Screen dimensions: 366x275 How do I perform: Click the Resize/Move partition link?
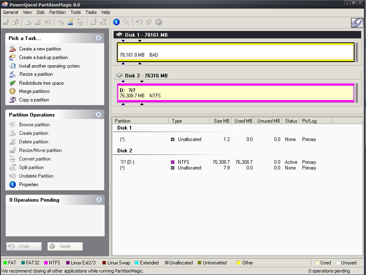(x=40, y=150)
